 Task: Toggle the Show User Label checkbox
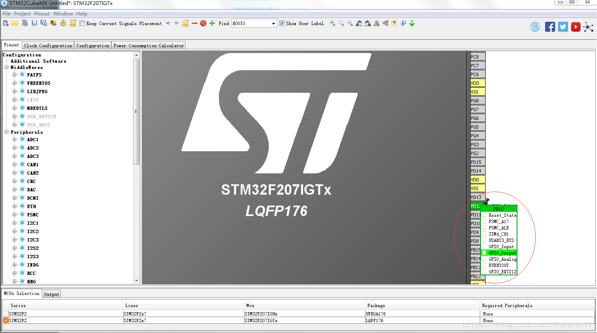click(282, 23)
